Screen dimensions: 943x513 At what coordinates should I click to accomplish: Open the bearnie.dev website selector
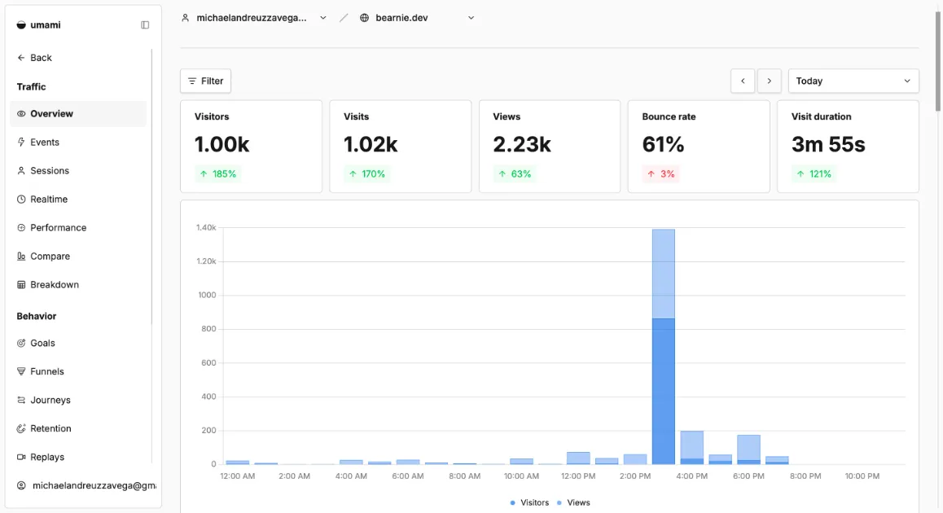click(417, 18)
